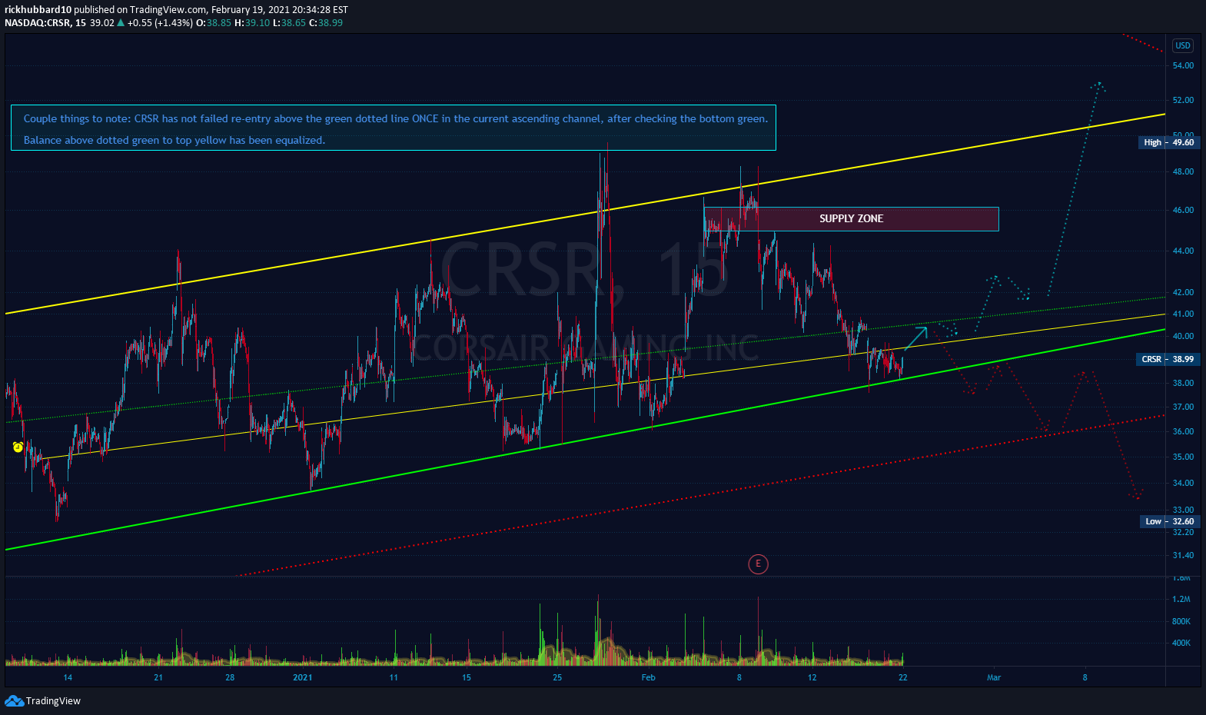Viewport: 1206px width, 715px height.
Task: Click the 40.00 price axis label
Action: tap(1183, 336)
